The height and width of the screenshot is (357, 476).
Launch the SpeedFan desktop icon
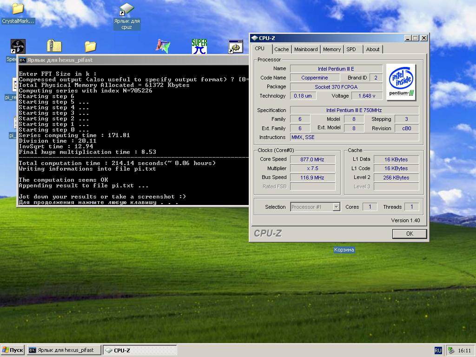click(18, 46)
